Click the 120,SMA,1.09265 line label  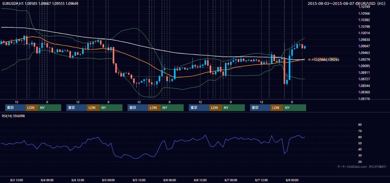tap(326, 60)
